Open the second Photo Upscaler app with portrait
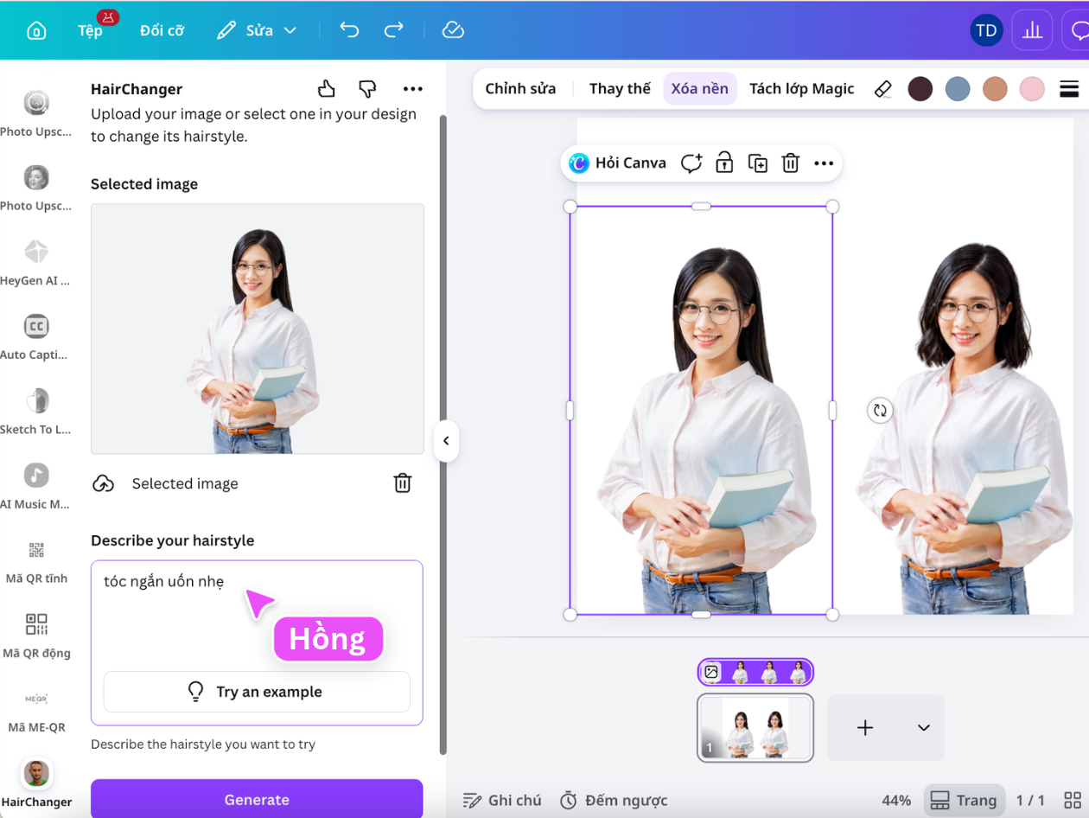Image resolution: width=1089 pixels, height=818 pixels. coord(35,188)
